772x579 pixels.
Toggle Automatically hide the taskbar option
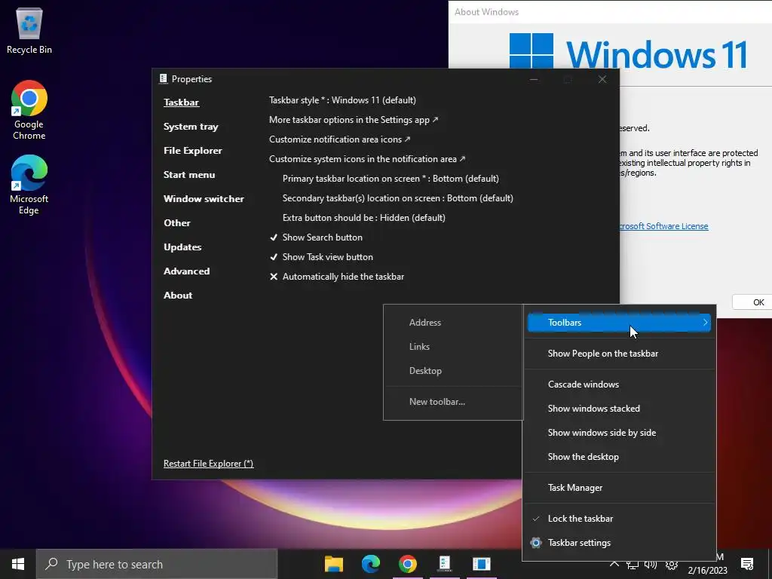tap(337, 277)
